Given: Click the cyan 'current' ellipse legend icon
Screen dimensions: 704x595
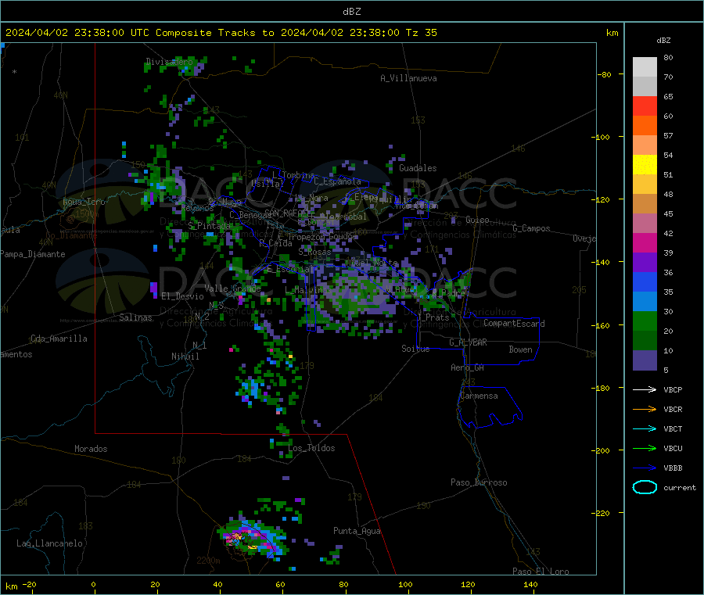Looking at the screenshot, I should pos(645,487).
